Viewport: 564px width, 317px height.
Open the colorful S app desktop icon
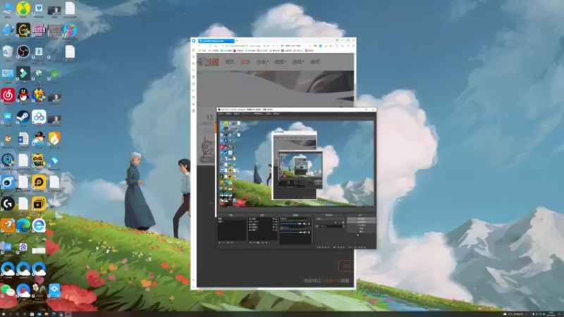coord(70,30)
